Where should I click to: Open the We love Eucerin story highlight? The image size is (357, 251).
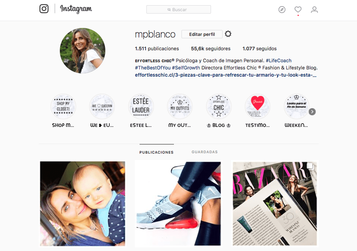(x=102, y=107)
